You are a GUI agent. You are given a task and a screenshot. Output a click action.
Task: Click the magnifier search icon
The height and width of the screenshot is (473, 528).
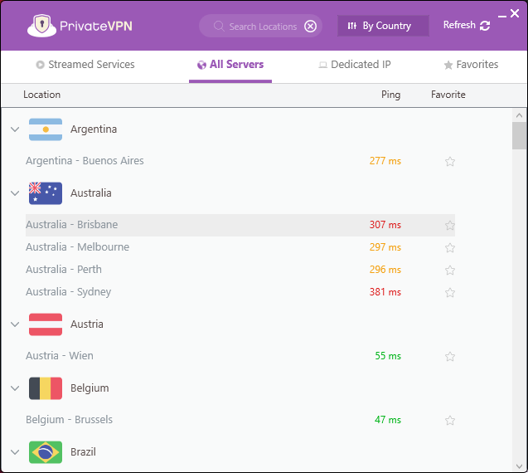[x=219, y=26]
